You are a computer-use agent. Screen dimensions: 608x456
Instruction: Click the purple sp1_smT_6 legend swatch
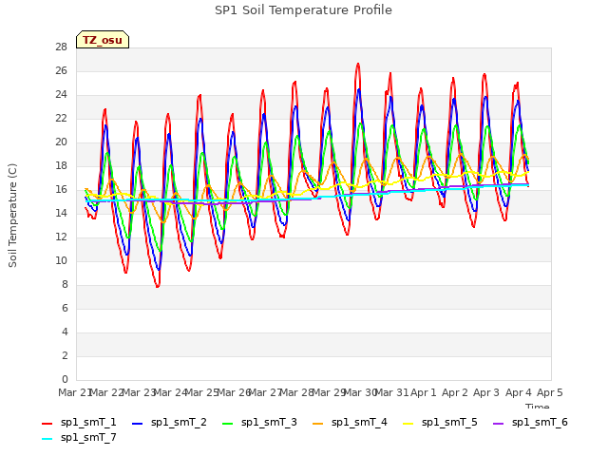pyautogui.click(x=498, y=424)
